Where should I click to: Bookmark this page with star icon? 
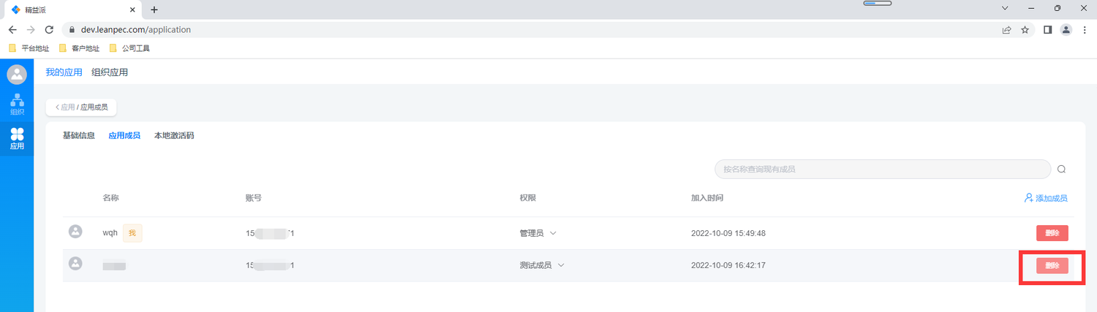pyautogui.click(x=1025, y=30)
